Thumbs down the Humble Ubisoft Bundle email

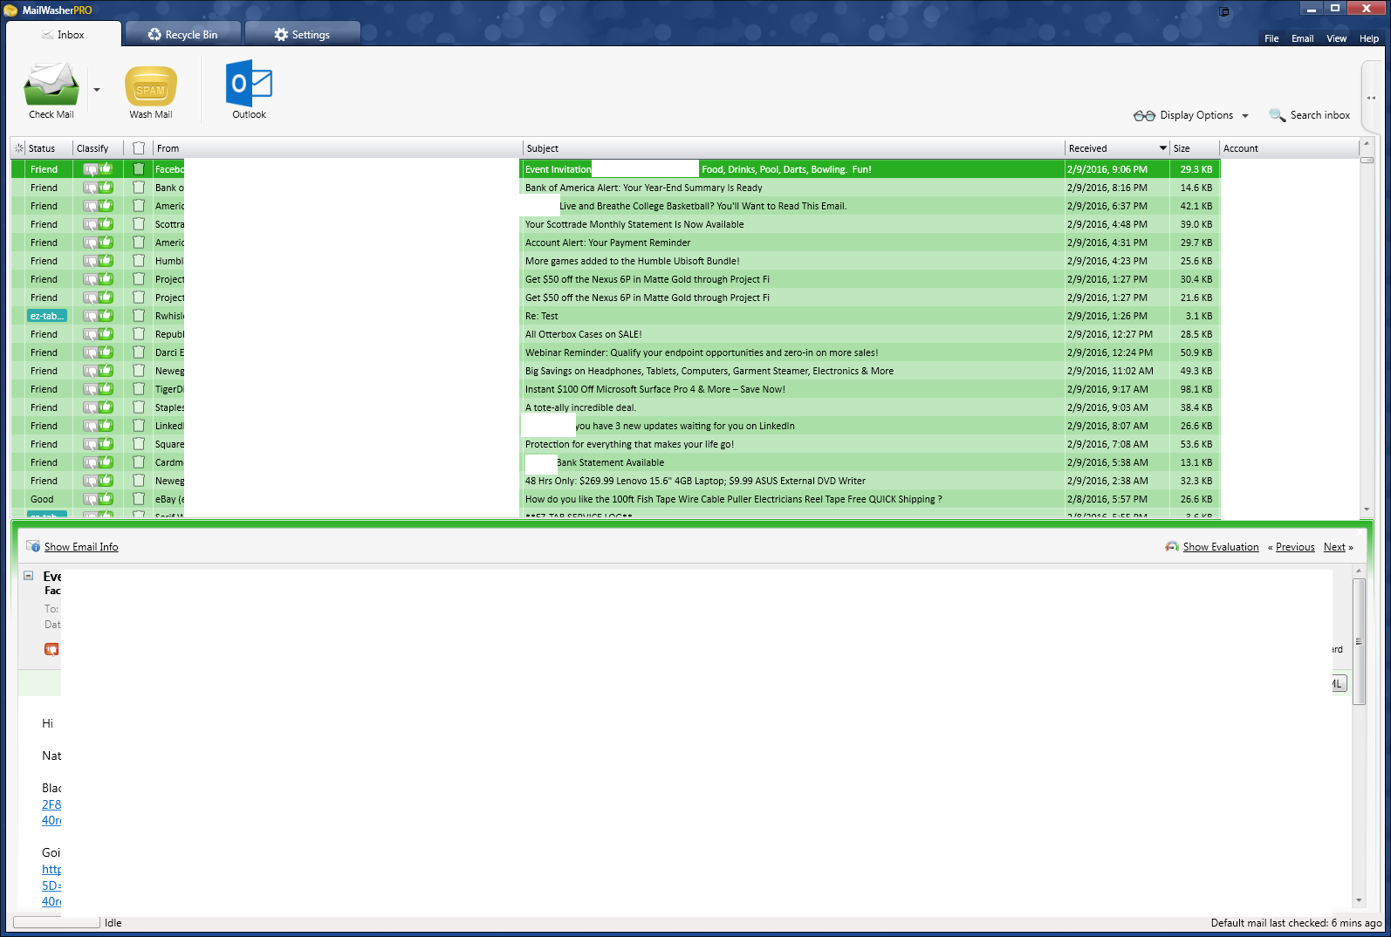coord(91,262)
